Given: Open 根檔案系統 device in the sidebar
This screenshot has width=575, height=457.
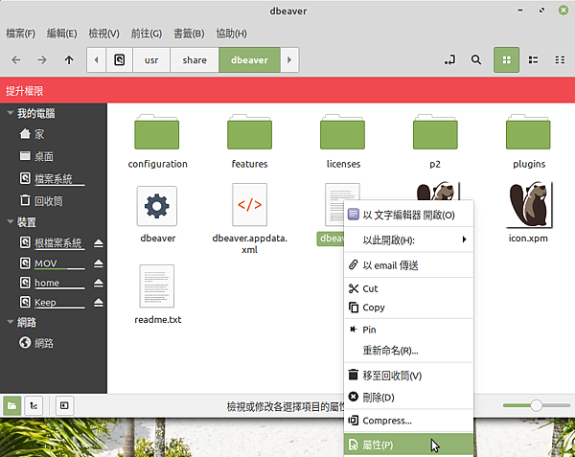Looking at the screenshot, I should (x=52, y=243).
